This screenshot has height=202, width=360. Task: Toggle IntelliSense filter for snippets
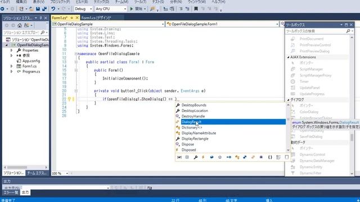[287, 157]
